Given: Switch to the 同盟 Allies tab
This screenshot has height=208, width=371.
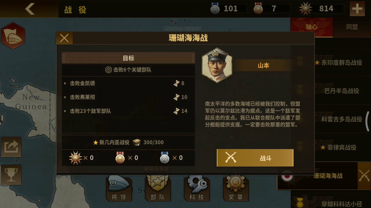Looking at the screenshot, I should click(x=352, y=27).
